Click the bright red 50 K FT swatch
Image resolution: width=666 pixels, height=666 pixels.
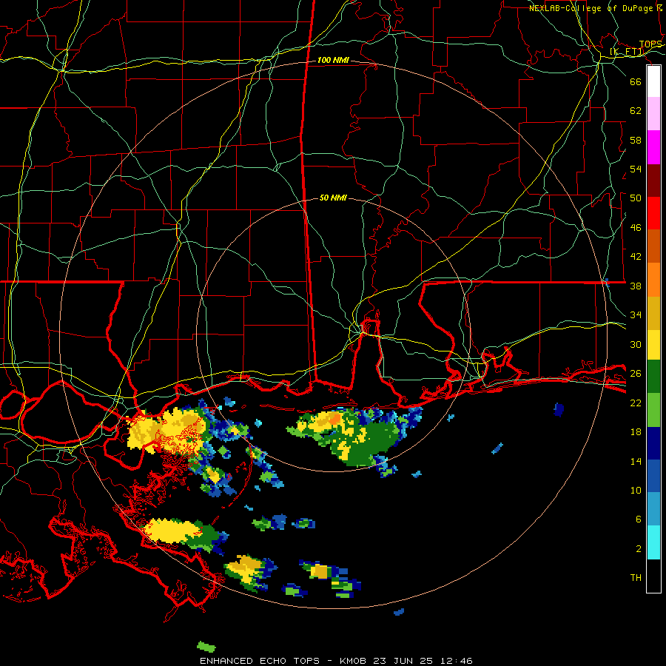pyautogui.click(x=653, y=213)
